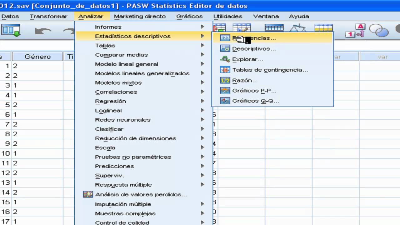Click Género cell in row 1
Image resolution: width=400 pixels, height=225 pixels.
[37, 66]
